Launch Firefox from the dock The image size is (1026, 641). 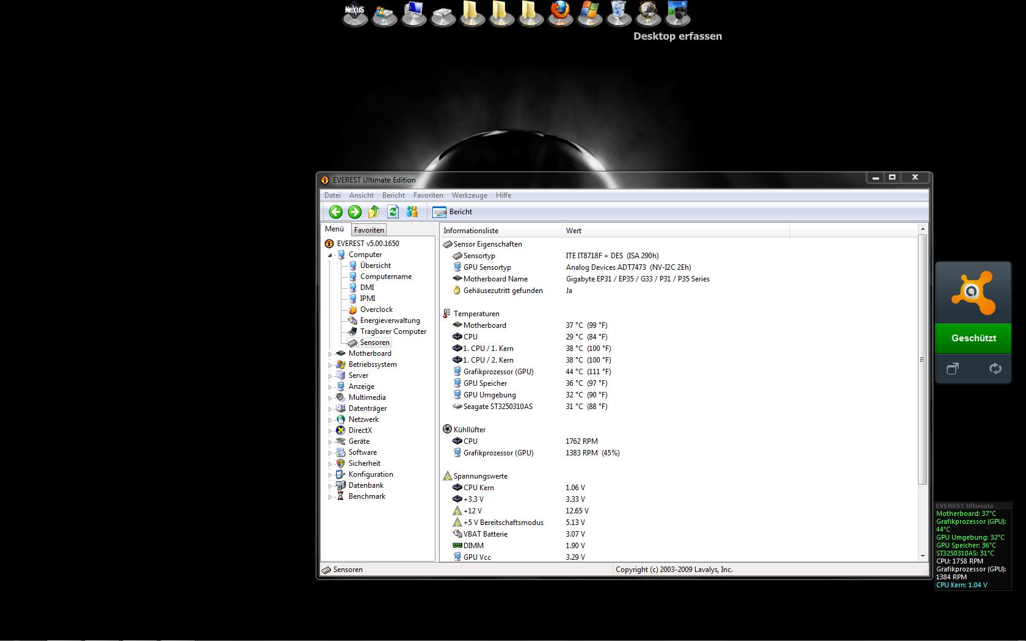click(x=560, y=13)
